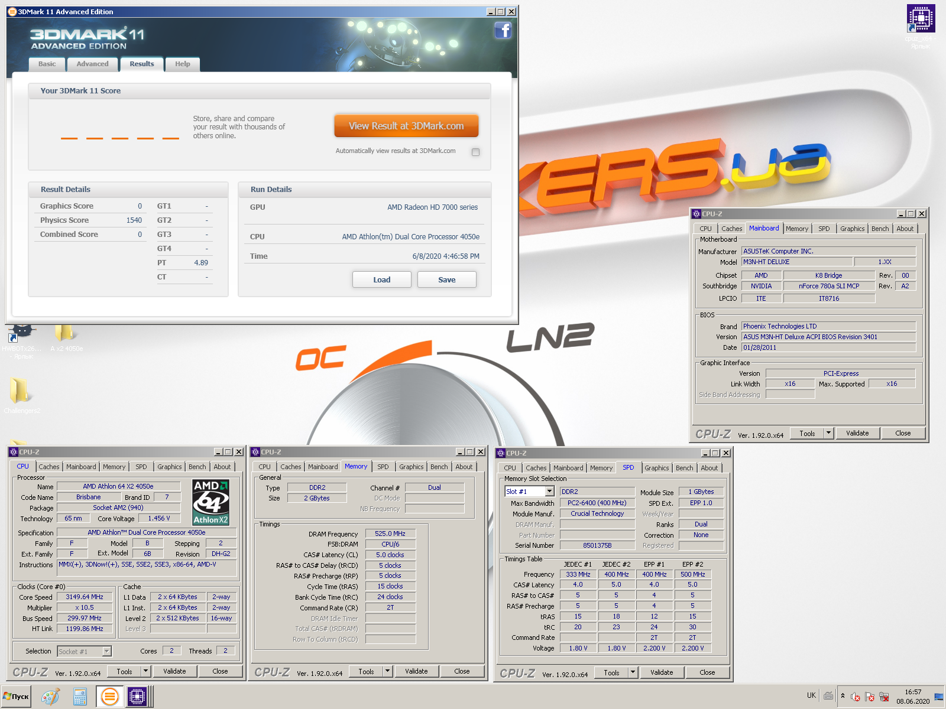Screen dimensions: 946x709
Task: Click the GPU name AMD Radeon HD 7000 series
Action: 432,207
